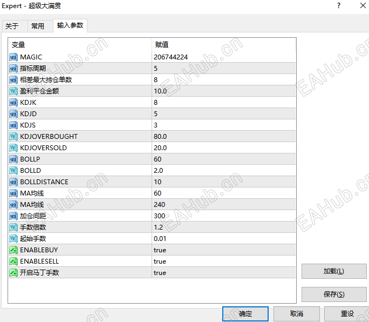
Task: Click the icon beside KDJK
Action: (x=13, y=103)
